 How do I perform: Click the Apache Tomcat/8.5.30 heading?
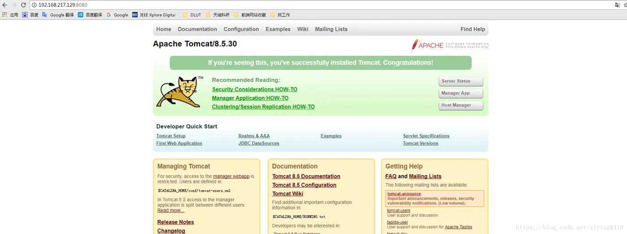pos(195,44)
